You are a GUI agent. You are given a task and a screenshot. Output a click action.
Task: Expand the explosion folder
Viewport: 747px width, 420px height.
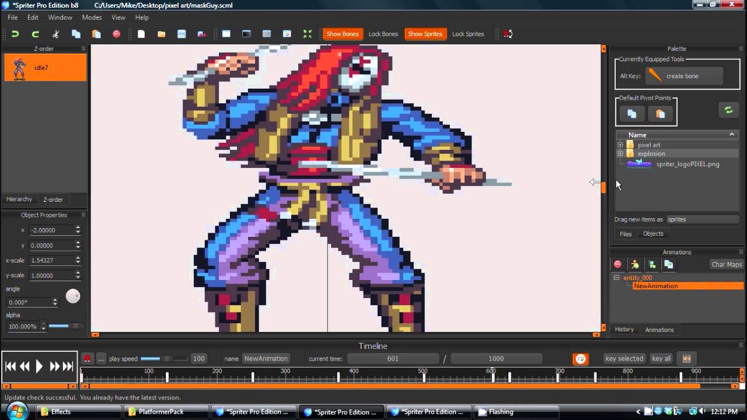click(620, 153)
